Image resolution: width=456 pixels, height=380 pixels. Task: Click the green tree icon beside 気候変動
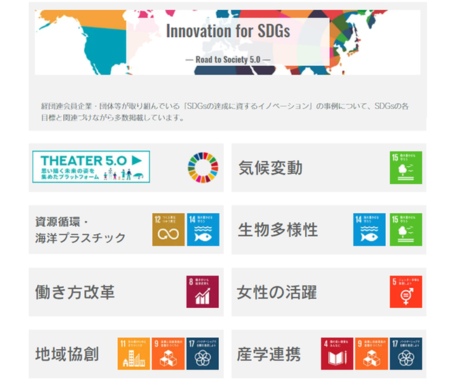coord(406,168)
